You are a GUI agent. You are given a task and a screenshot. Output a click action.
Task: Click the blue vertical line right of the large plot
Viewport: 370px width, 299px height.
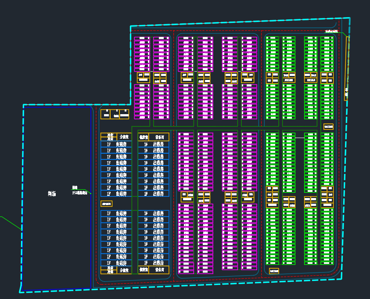(90, 198)
